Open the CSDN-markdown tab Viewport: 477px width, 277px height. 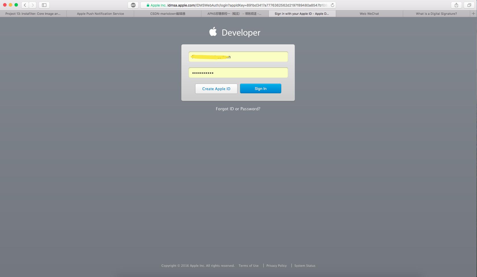pyautogui.click(x=168, y=14)
